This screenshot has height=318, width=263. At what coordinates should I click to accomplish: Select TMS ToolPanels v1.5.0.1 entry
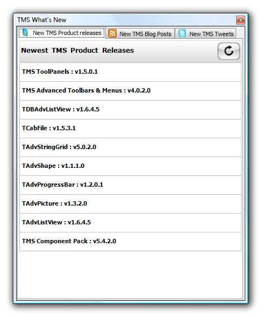(130, 72)
